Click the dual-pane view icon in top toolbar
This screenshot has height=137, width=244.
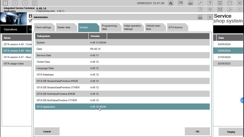click(181, 3)
